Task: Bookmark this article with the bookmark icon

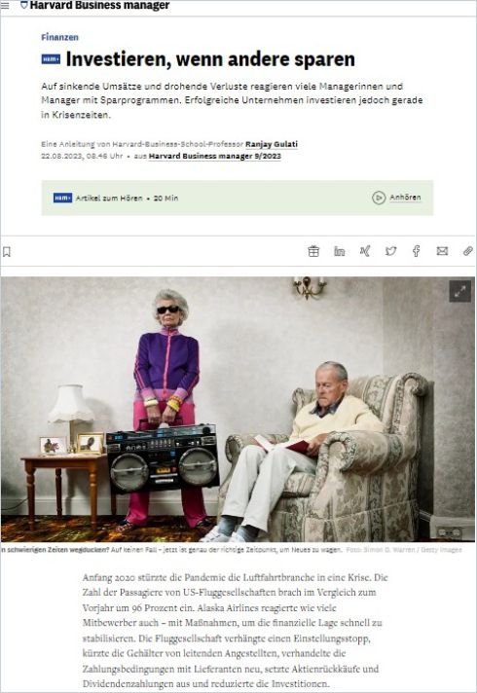Action: coord(7,252)
